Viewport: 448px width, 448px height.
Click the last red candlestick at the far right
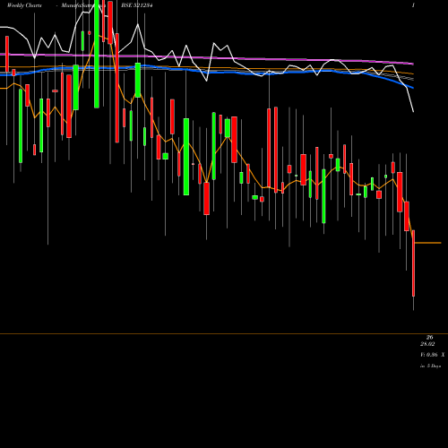(414, 263)
